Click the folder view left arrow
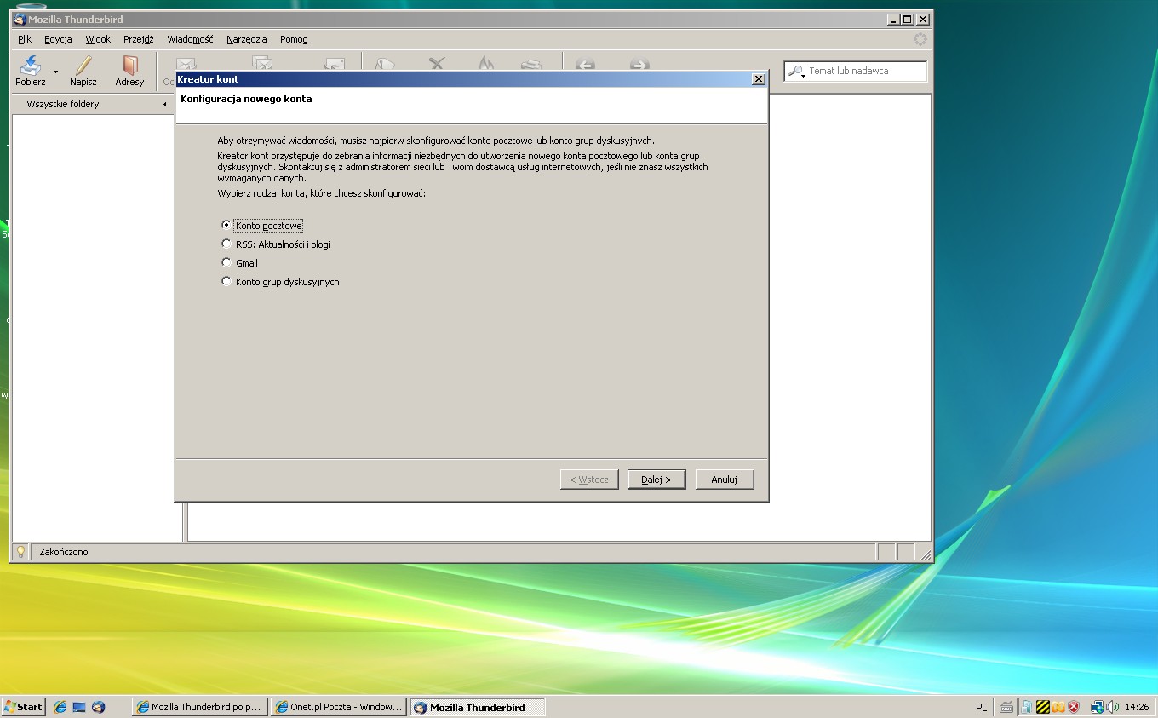Viewport: 1158px width, 718px height. 165,104
